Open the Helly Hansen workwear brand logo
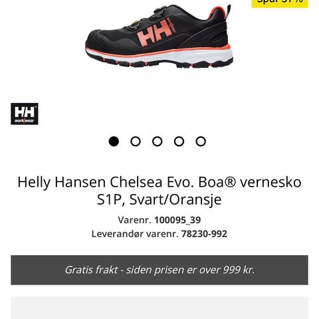The height and width of the screenshot is (319, 319). click(x=25, y=114)
